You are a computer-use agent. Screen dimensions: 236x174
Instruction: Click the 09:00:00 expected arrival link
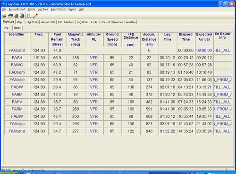click(204, 51)
